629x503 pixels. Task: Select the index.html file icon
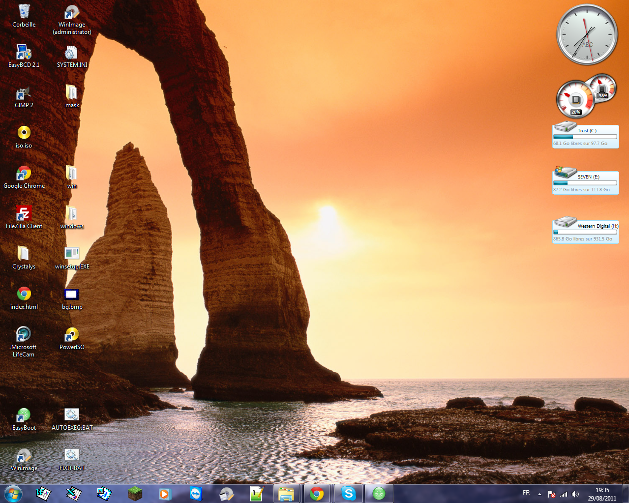tap(24, 298)
